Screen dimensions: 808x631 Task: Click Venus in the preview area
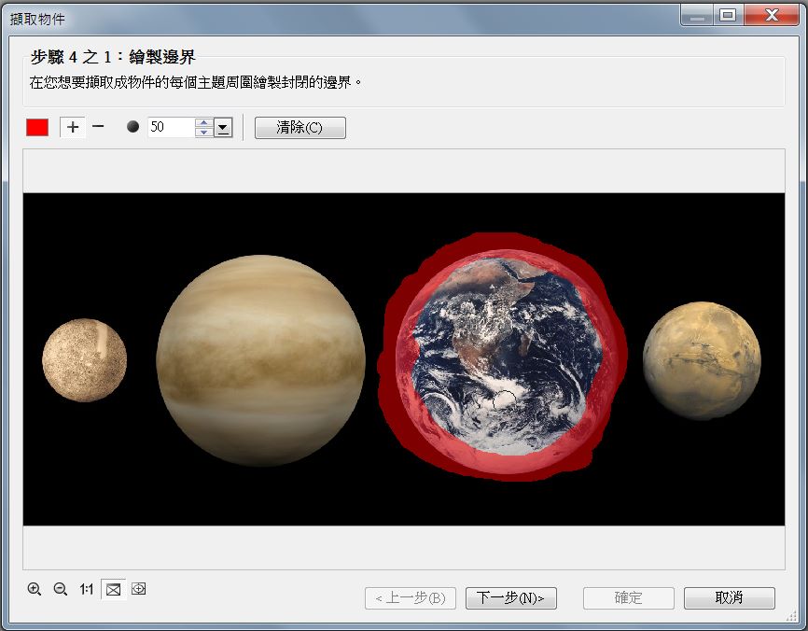point(264,359)
